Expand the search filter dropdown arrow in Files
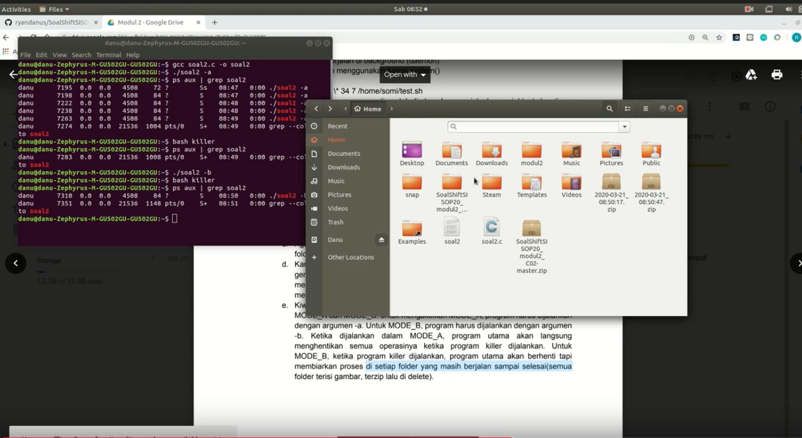The height and width of the screenshot is (438, 802). pos(624,126)
